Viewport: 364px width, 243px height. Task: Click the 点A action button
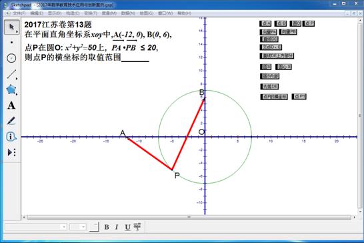click(x=265, y=23)
